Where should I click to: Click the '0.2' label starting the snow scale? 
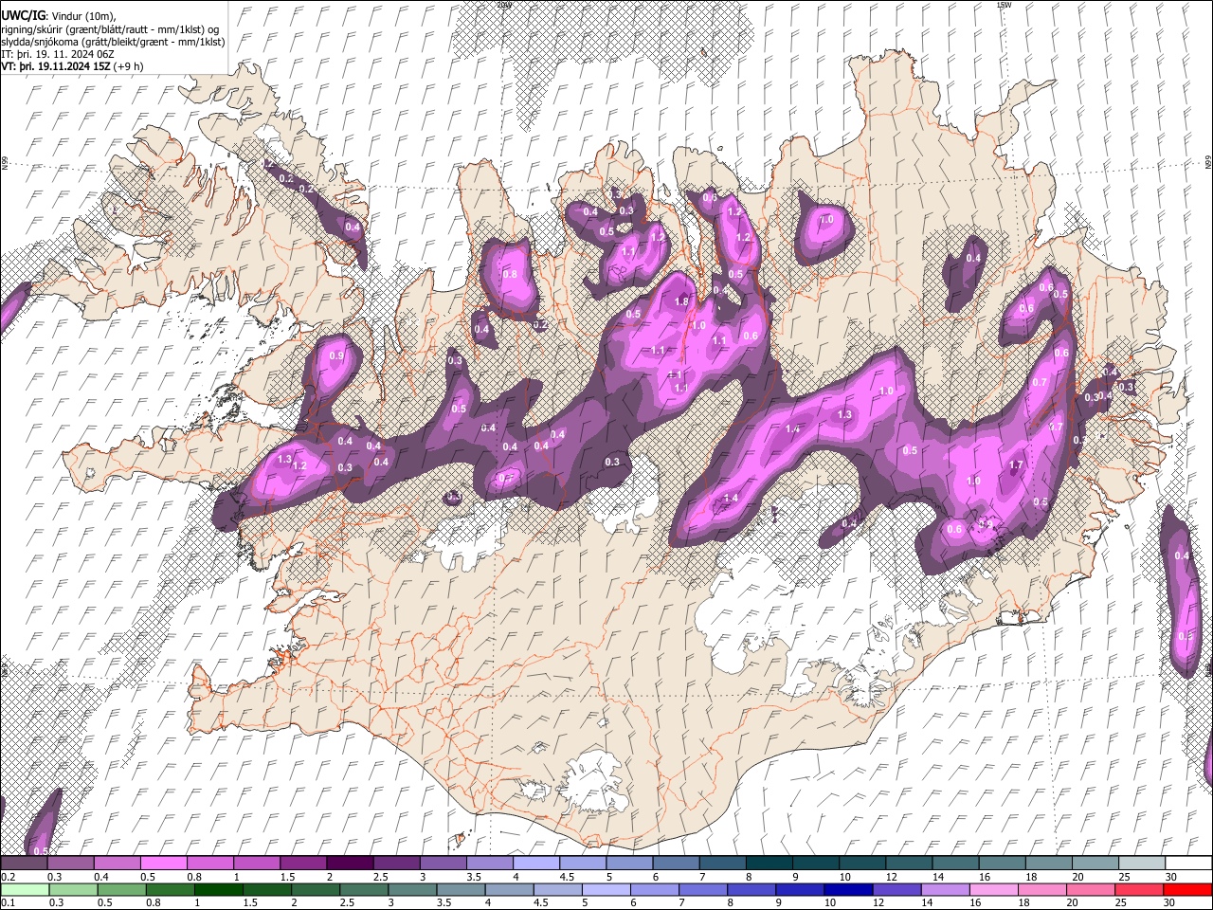(8, 877)
